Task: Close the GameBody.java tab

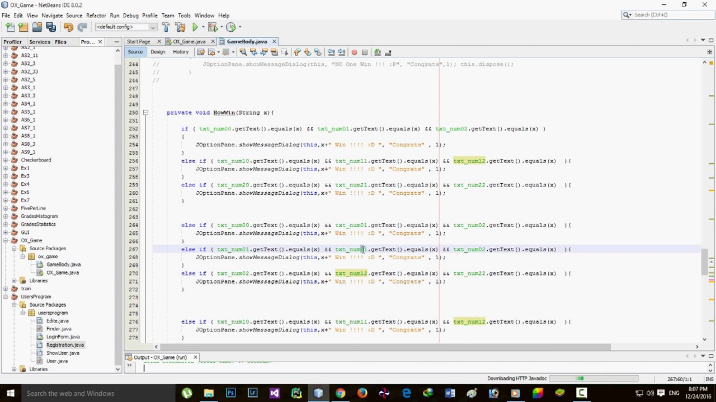Action: (274, 41)
